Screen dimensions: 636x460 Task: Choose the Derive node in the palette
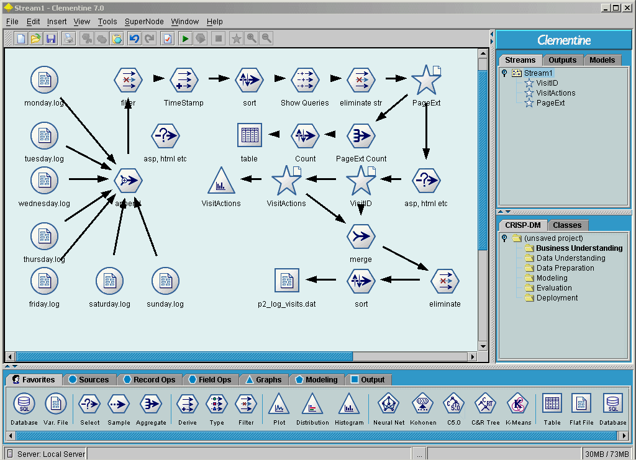188,408
